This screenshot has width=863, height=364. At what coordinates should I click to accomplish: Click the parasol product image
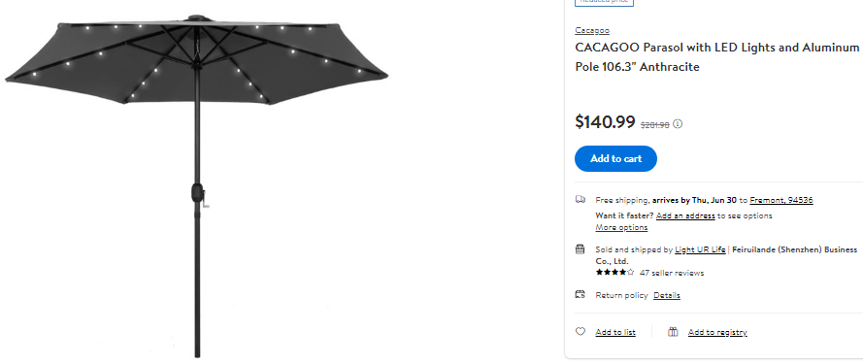[x=196, y=185]
